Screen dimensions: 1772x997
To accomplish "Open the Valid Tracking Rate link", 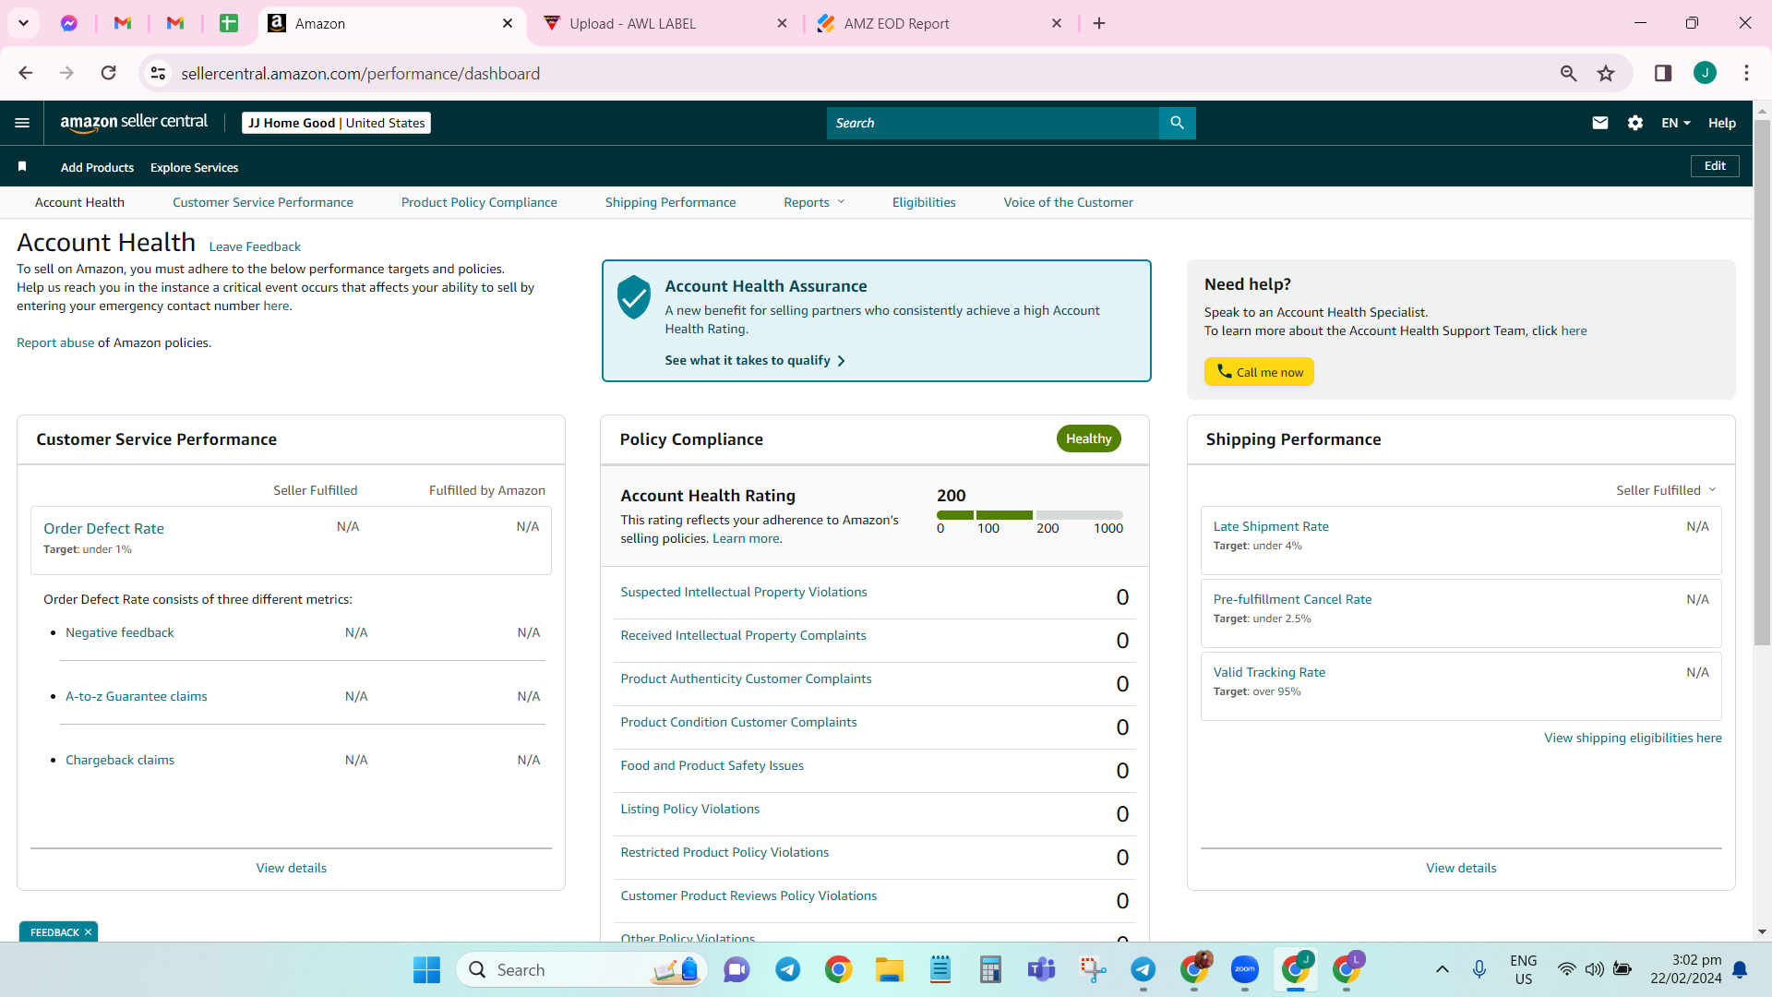I will point(1269,672).
